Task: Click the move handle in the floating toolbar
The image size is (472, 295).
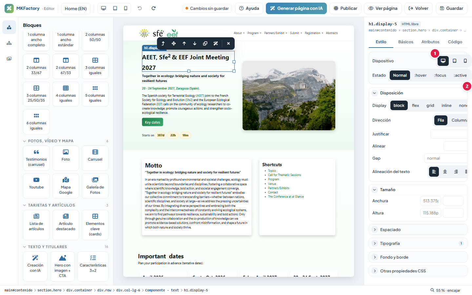Action: 174,43
